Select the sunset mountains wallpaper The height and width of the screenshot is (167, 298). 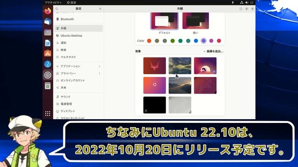click(x=180, y=85)
